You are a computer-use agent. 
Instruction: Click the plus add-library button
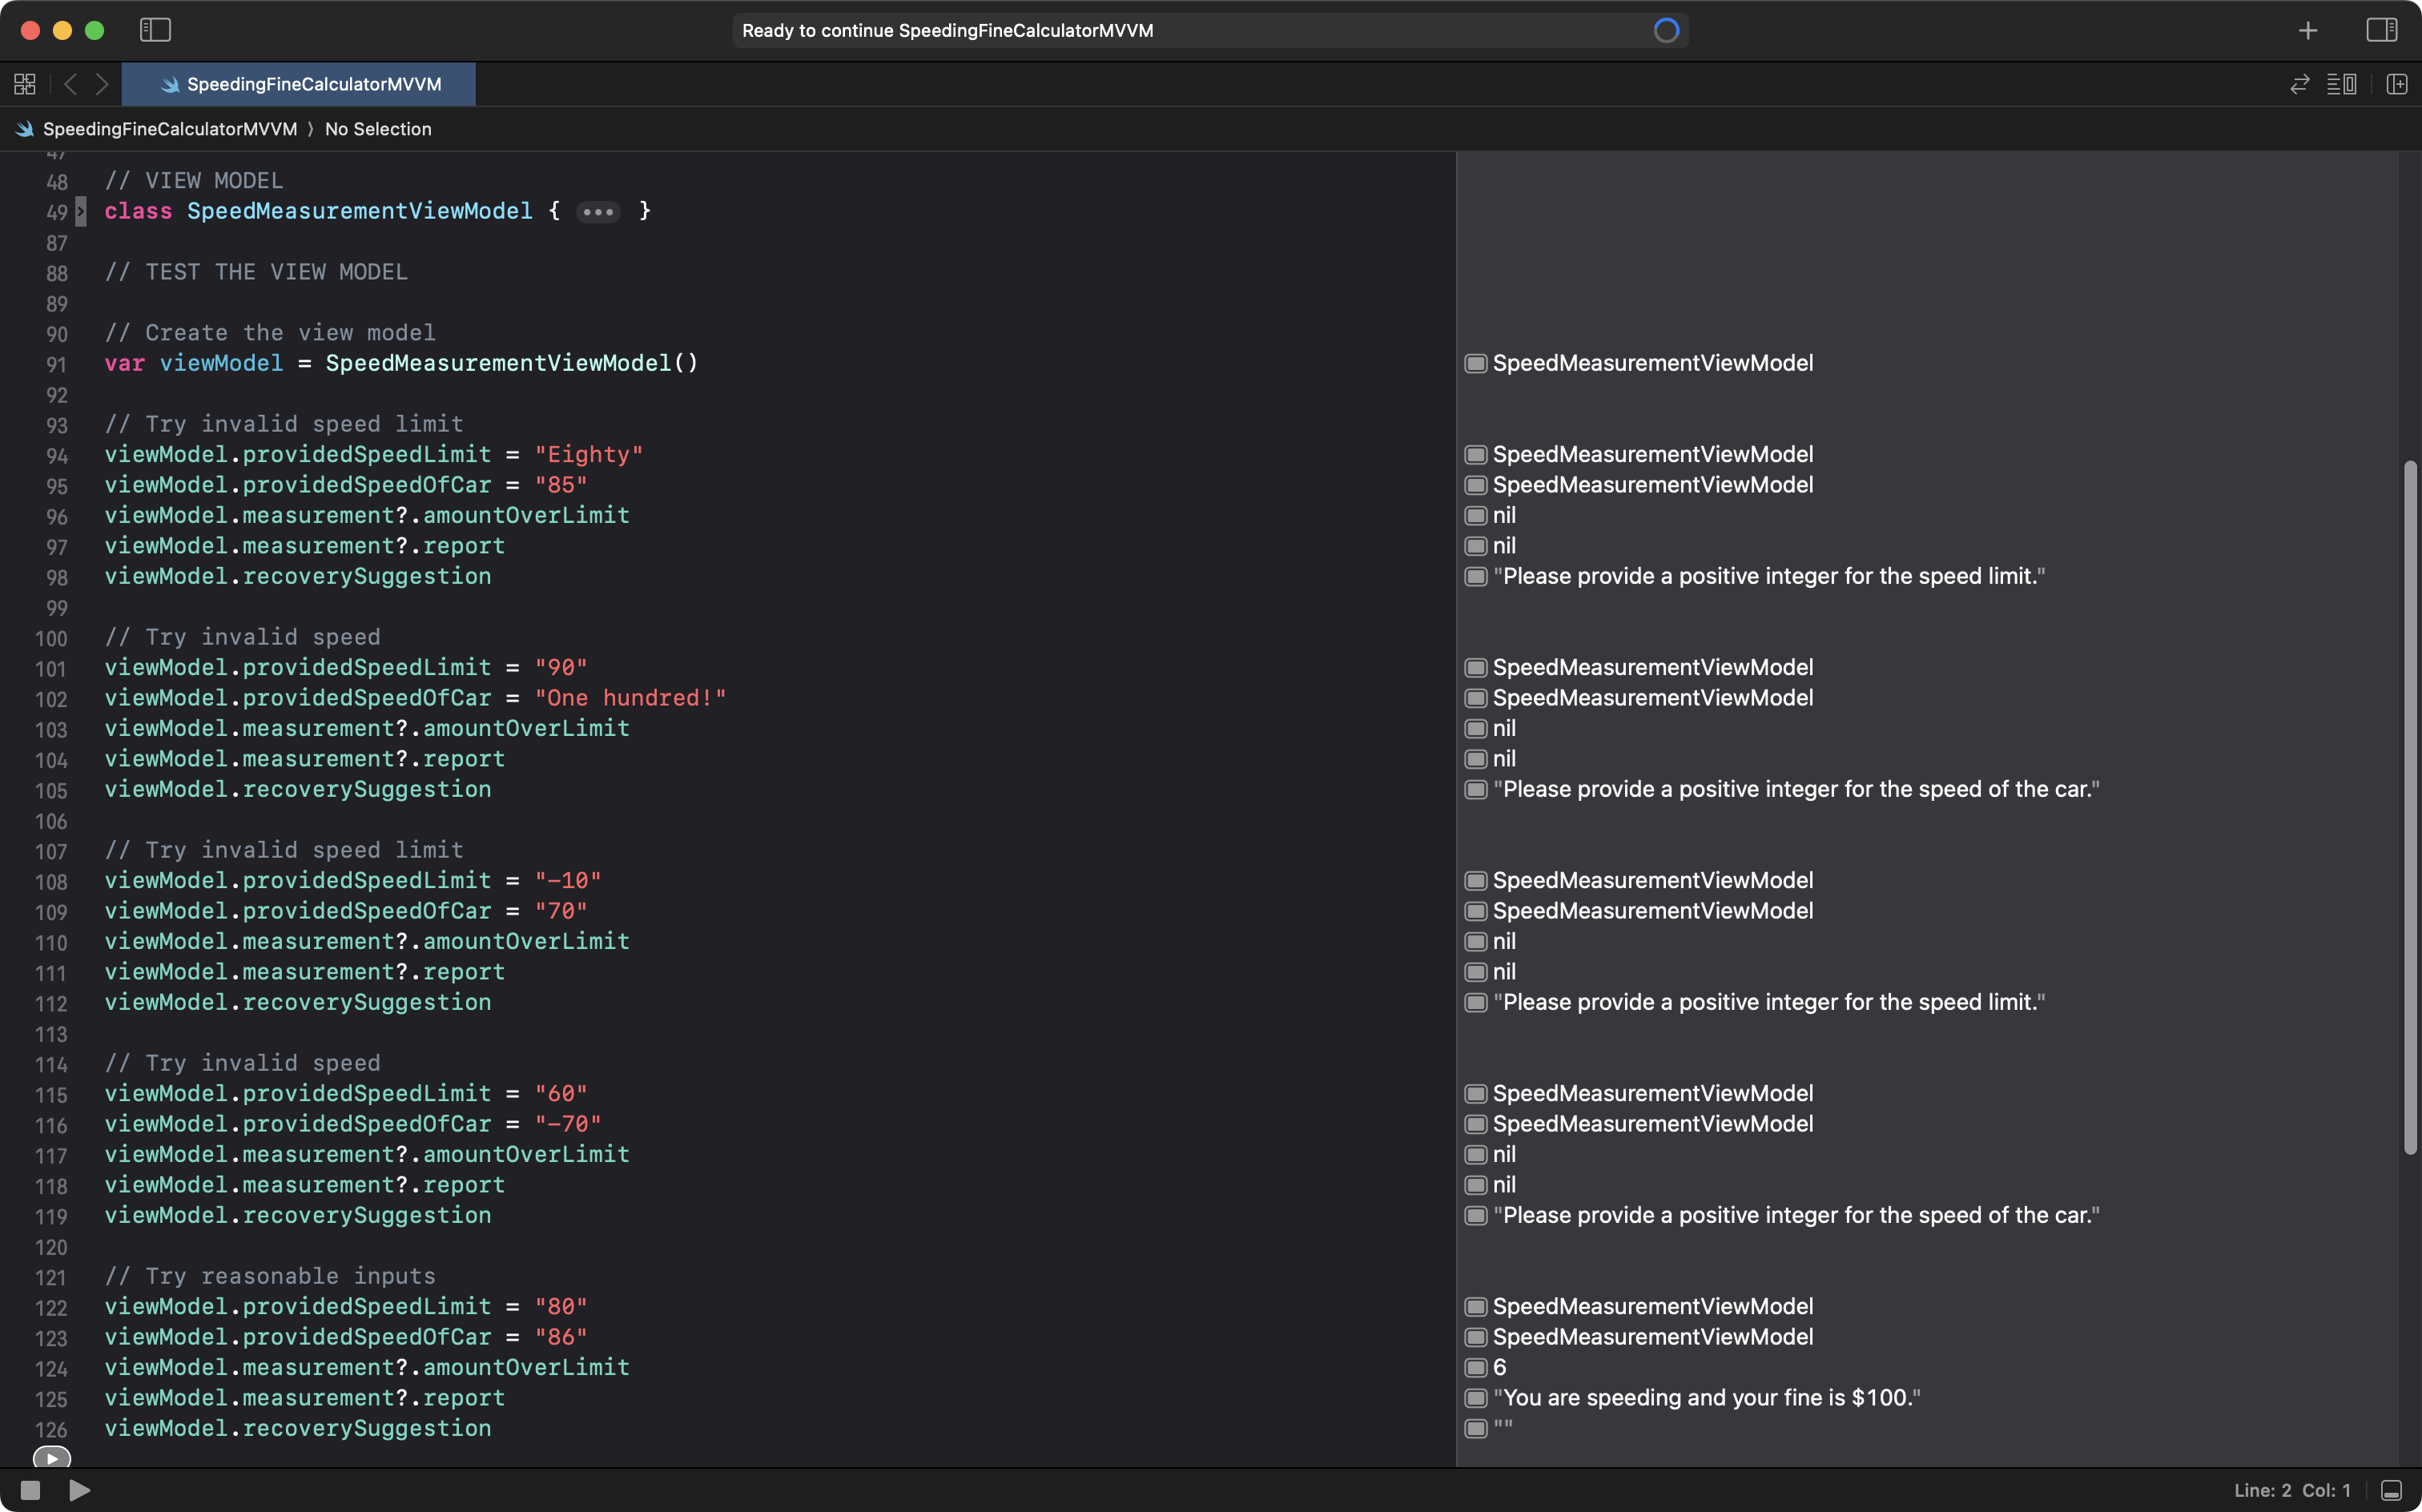click(2307, 31)
